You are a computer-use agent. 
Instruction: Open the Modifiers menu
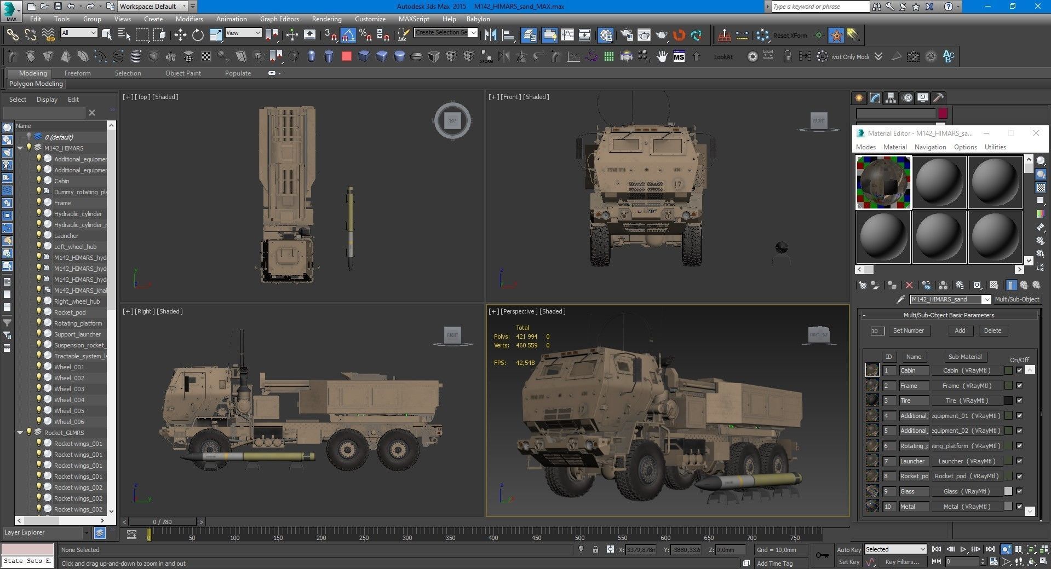(x=189, y=19)
